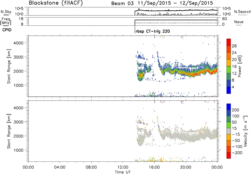Click the 'Velocity [m s-1]' color bar label
The width and height of the screenshot is (251, 174).
coord(245,131)
